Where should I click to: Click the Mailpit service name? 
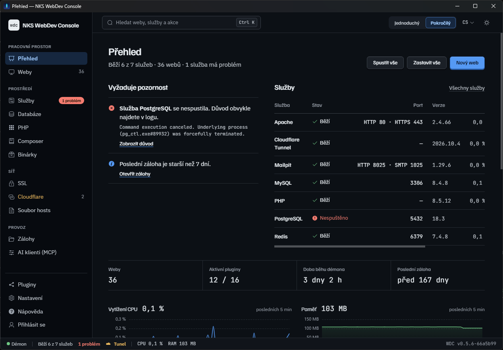[x=283, y=165]
